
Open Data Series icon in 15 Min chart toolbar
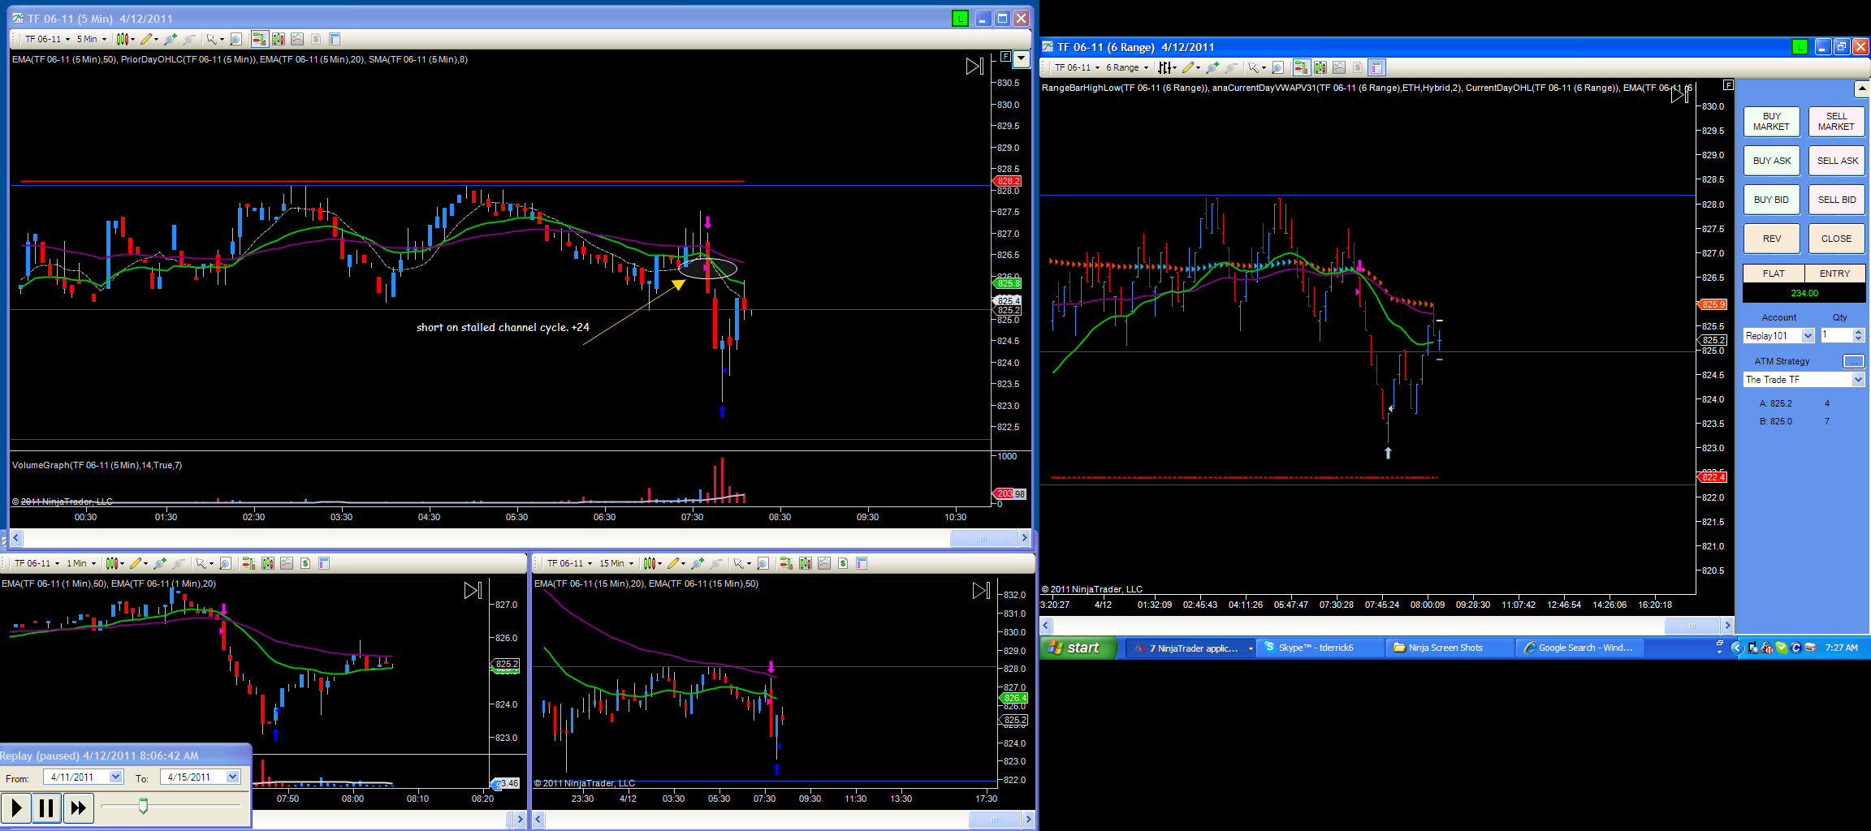806,563
